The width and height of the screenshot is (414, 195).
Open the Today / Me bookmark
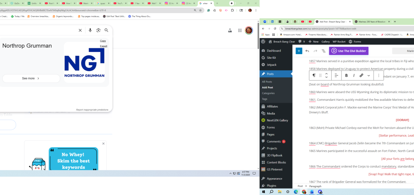point(18,16)
